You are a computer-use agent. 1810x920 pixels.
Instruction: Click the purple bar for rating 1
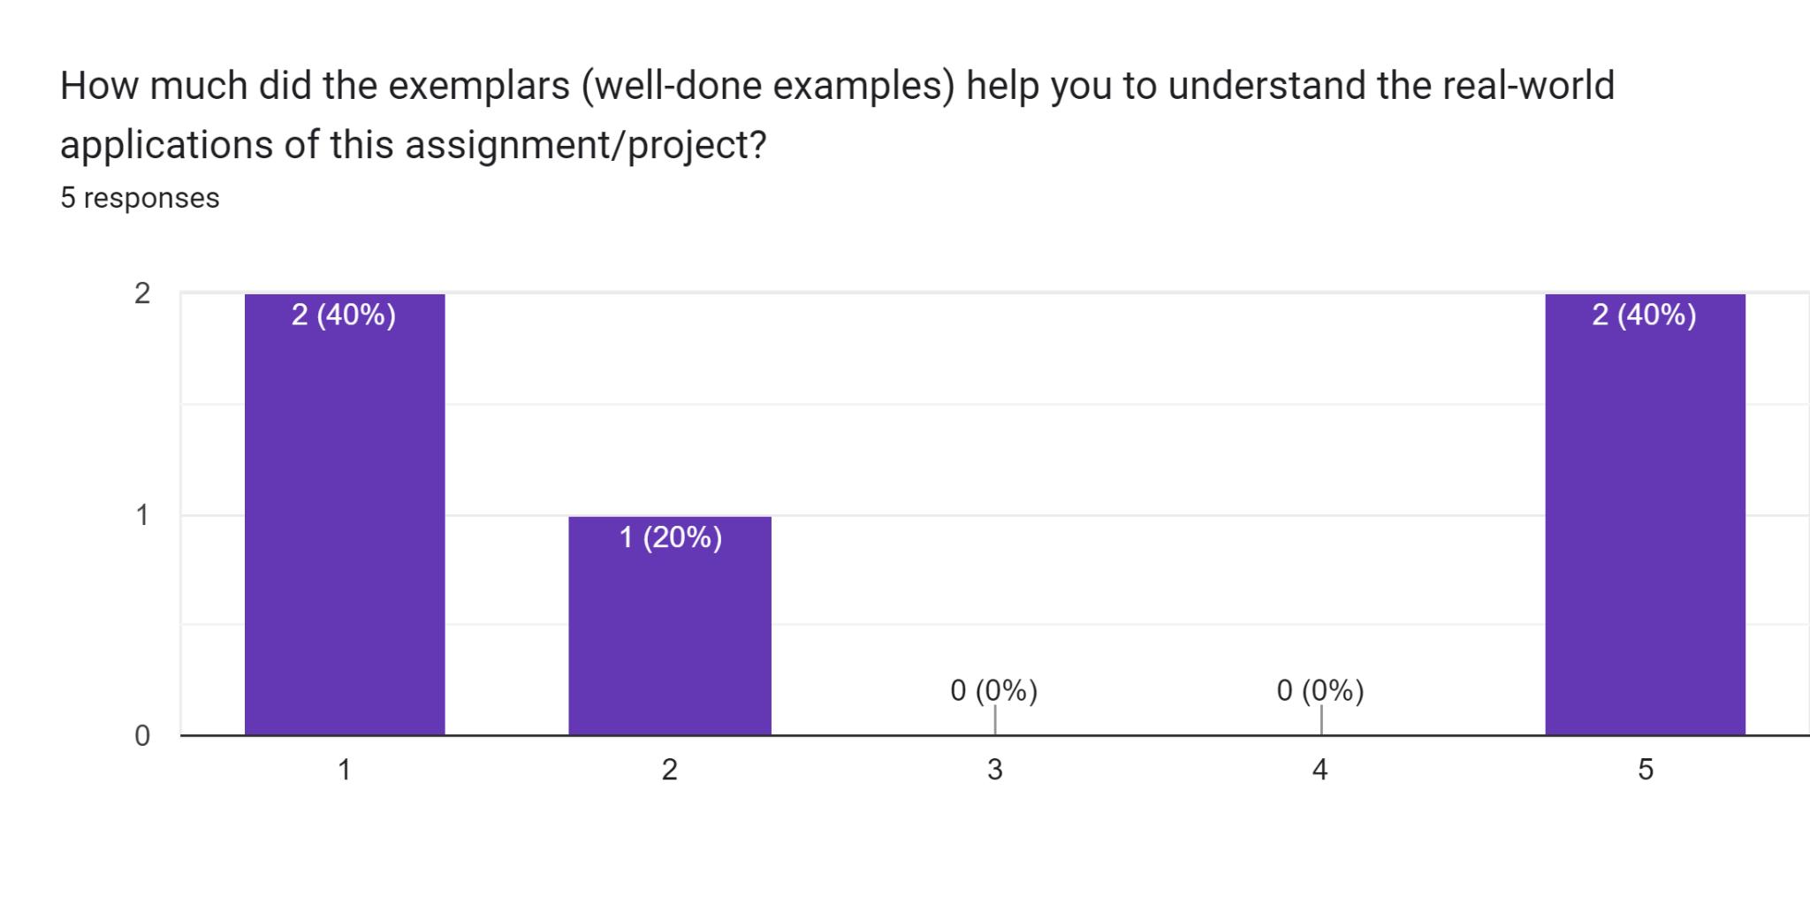tap(345, 530)
